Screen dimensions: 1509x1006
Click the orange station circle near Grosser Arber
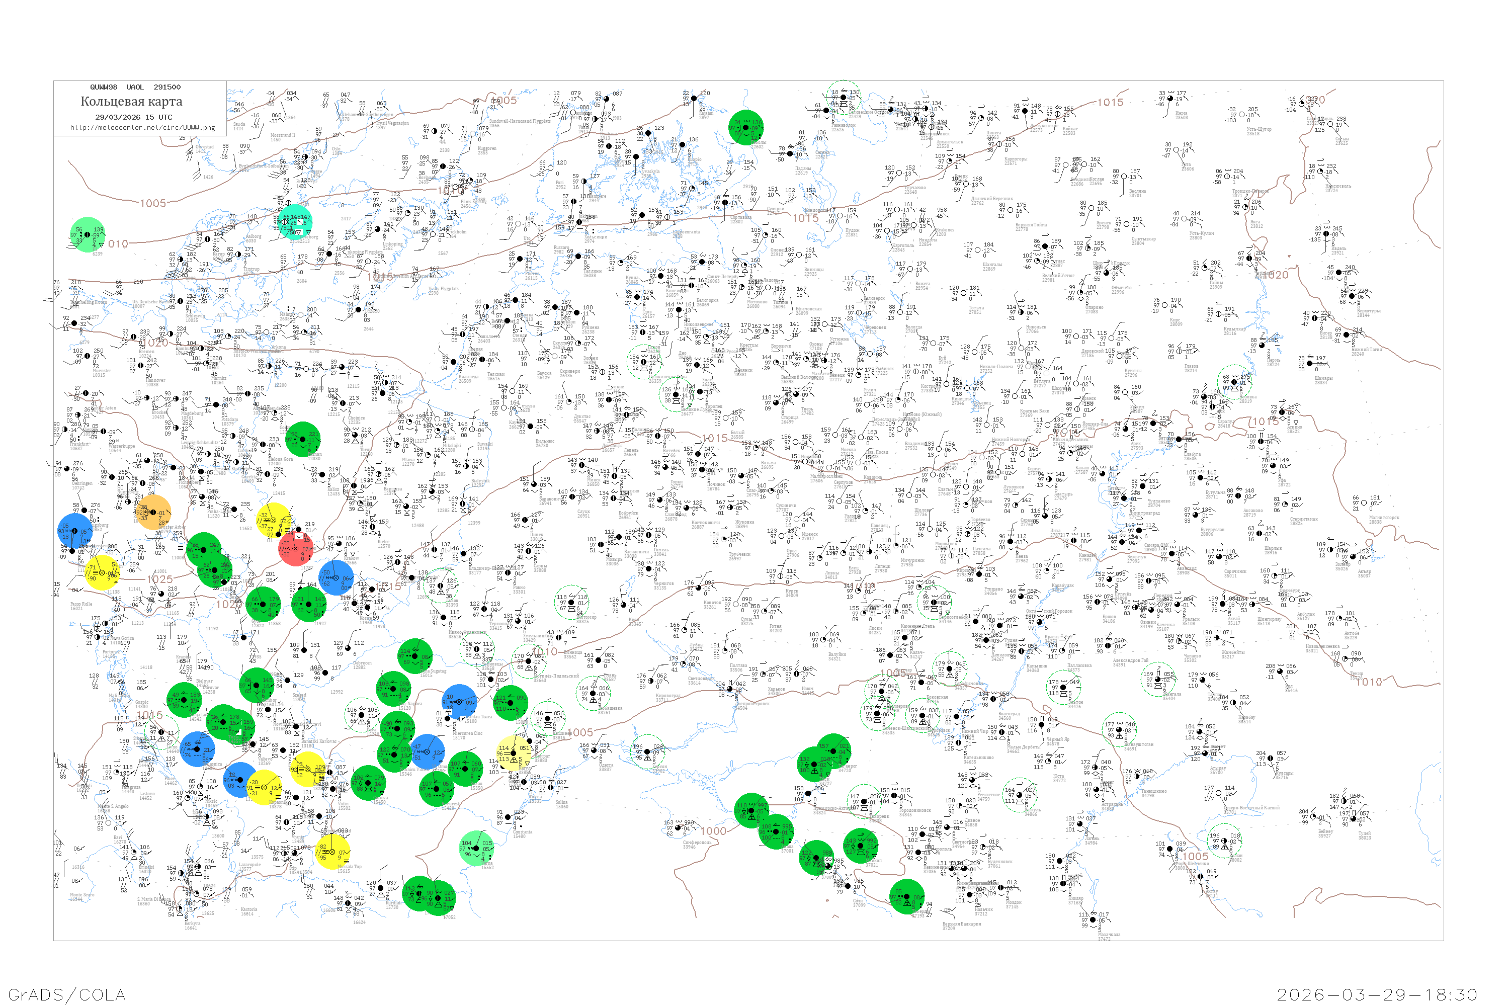(154, 513)
